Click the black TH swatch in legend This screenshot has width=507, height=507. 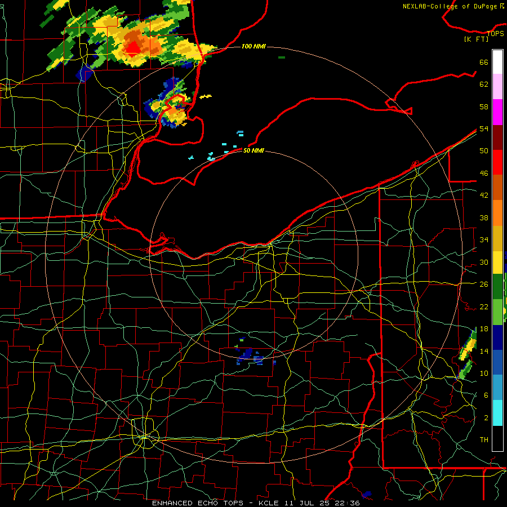pyautogui.click(x=497, y=438)
